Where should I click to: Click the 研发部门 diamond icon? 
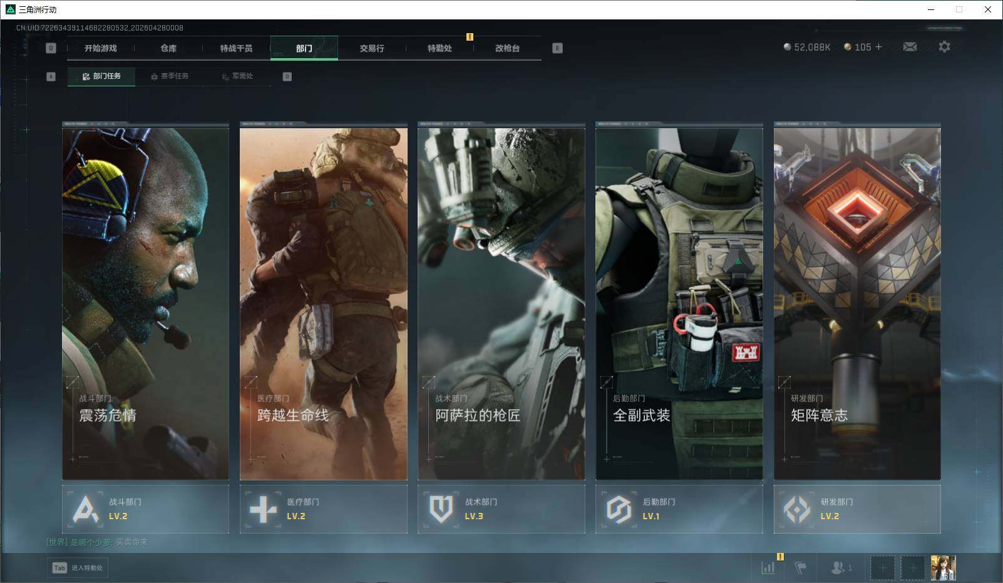(797, 509)
